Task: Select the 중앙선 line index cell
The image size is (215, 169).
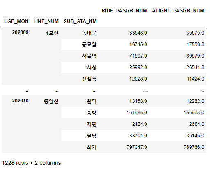Action: pos(51,101)
